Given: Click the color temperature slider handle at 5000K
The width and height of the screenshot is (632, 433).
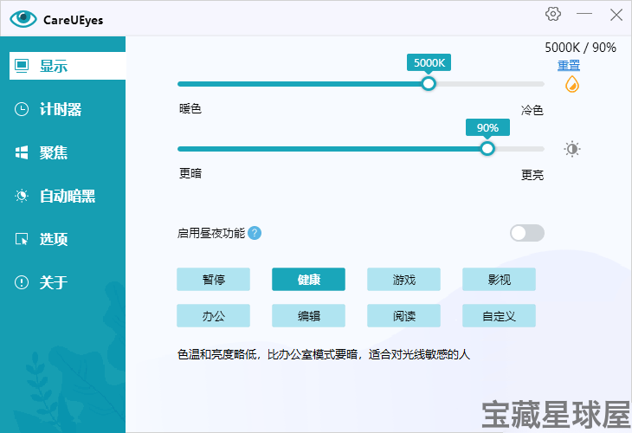Looking at the screenshot, I should (429, 84).
